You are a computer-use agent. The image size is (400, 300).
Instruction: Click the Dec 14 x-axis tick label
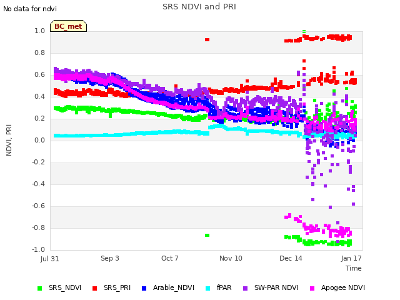[291, 258]
